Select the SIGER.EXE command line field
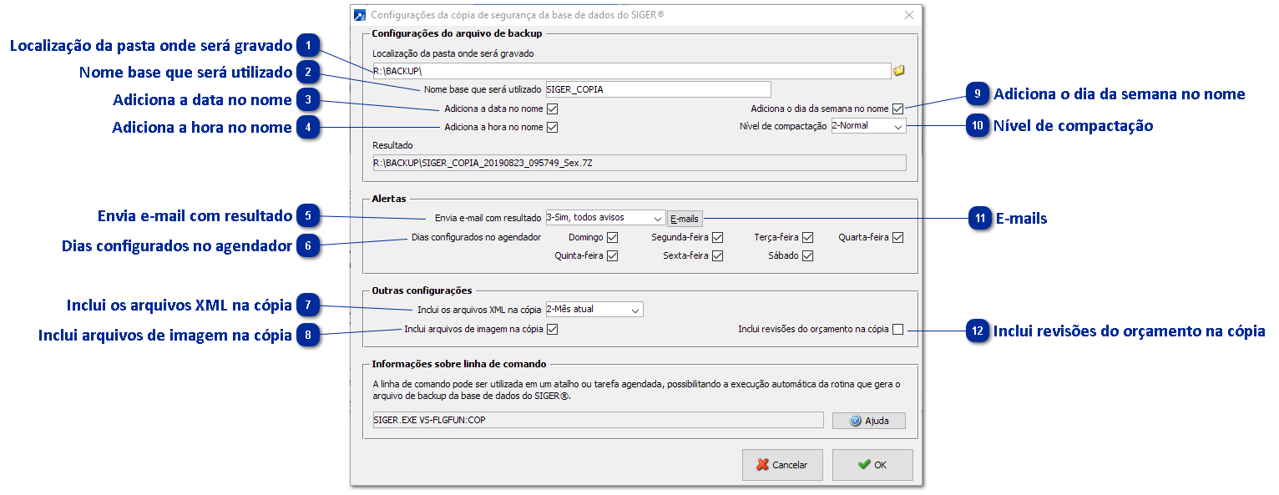 [597, 420]
